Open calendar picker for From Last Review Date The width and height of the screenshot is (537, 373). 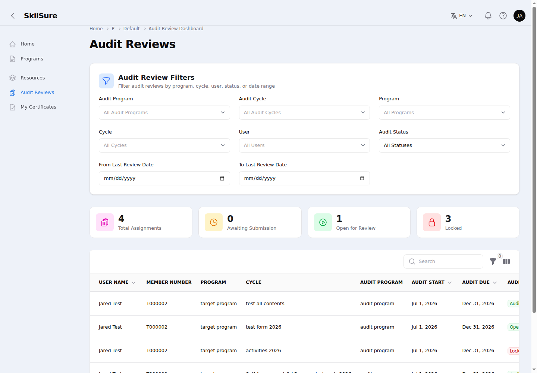[222, 178]
